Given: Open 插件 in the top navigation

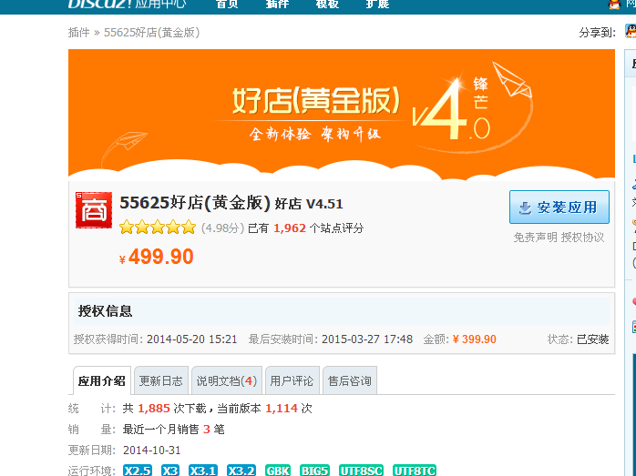Looking at the screenshot, I should [x=277, y=4].
